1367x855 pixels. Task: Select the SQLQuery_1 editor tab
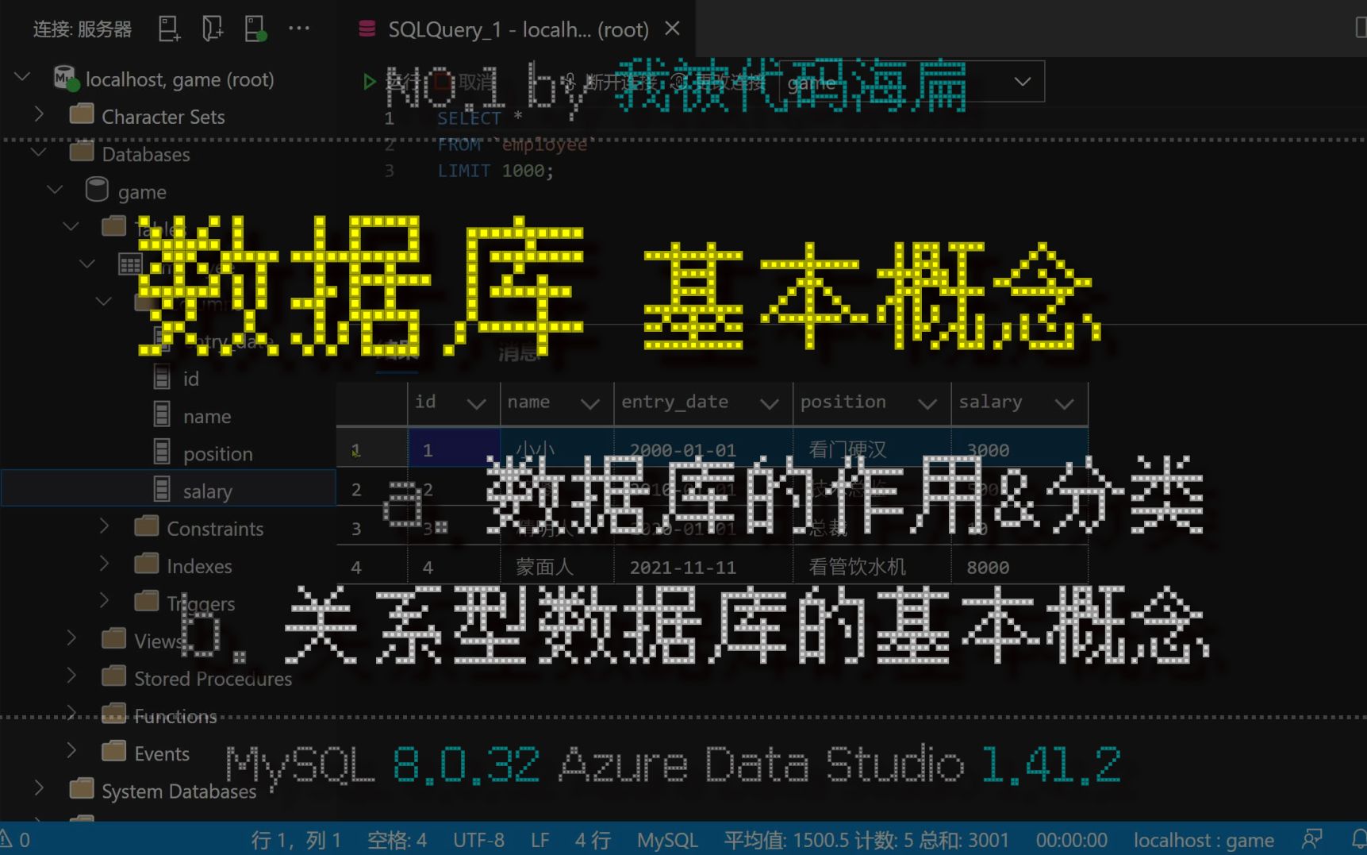(x=519, y=29)
